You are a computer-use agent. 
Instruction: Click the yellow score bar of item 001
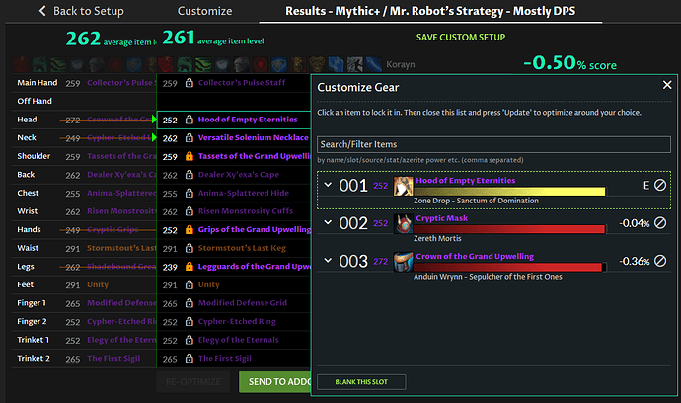point(509,192)
